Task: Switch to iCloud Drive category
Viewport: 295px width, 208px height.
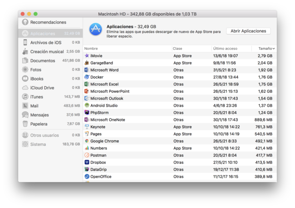Action: 42,88
